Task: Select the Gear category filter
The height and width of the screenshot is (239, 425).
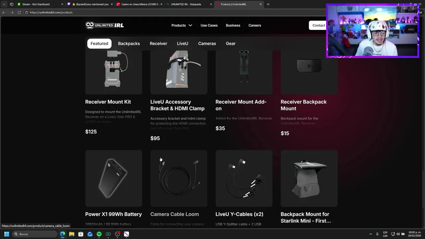Action: (x=231, y=43)
